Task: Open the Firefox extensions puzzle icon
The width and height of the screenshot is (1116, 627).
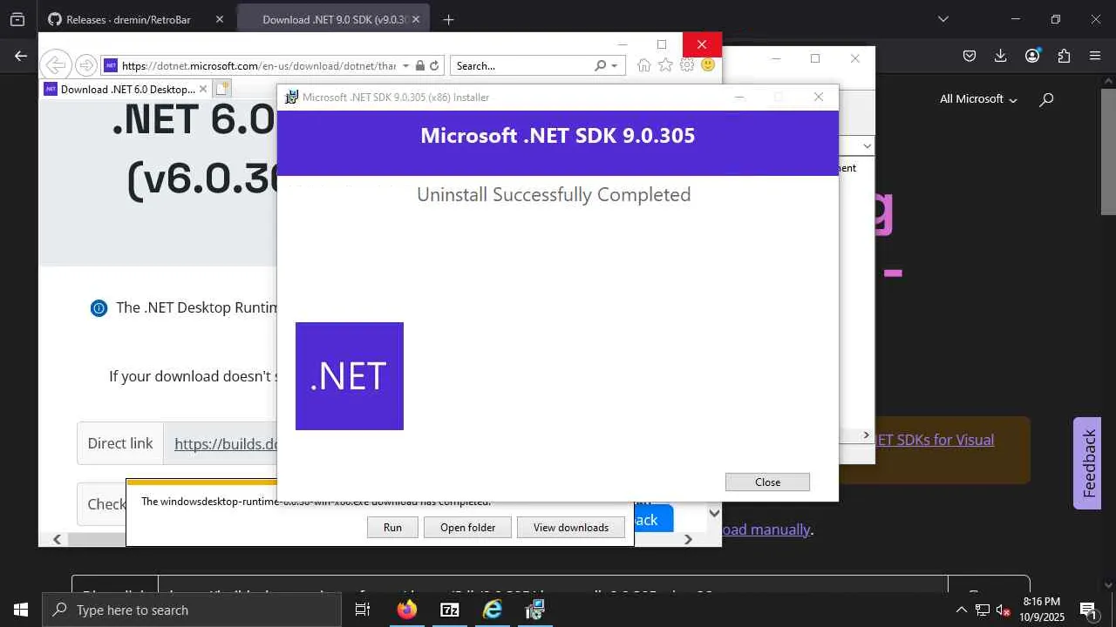Action: [1064, 56]
